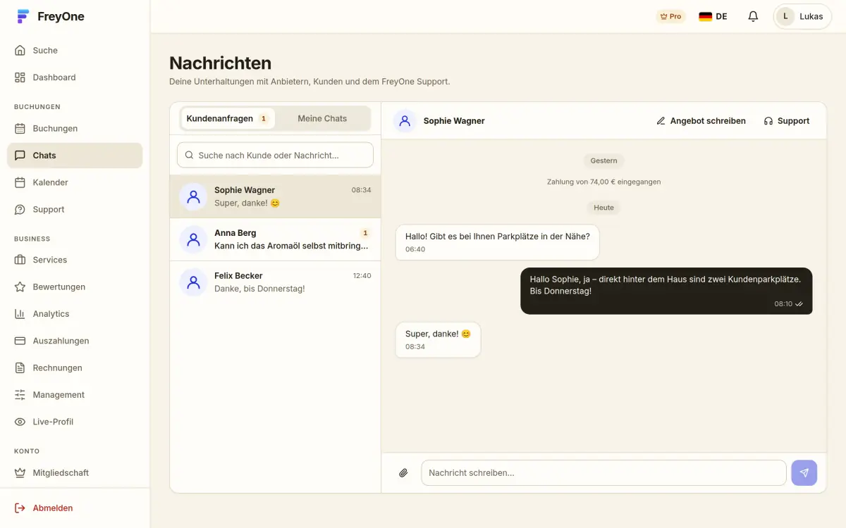Image resolution: width=846 pixels, height=528 pixels.
Task: Click the Auszahlungen card icon
Action: [x=20, y=341]
